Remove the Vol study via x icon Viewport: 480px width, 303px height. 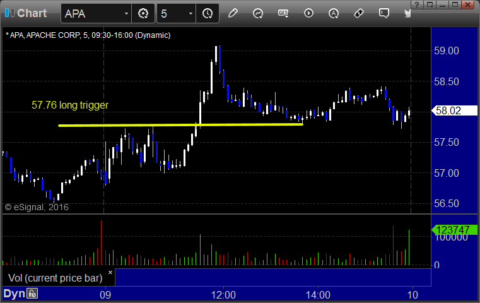coord(110,272)
